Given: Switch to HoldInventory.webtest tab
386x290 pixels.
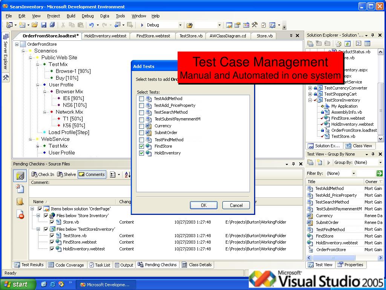Looking at the screenshot, I should (106, 36).
